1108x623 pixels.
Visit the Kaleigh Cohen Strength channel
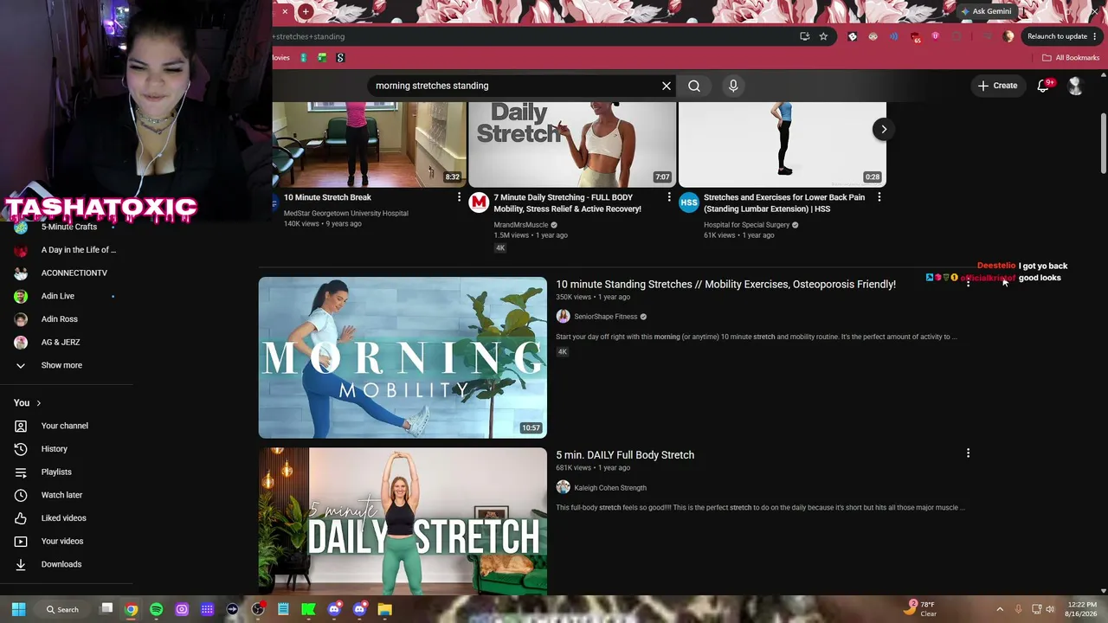click(610, 487)
